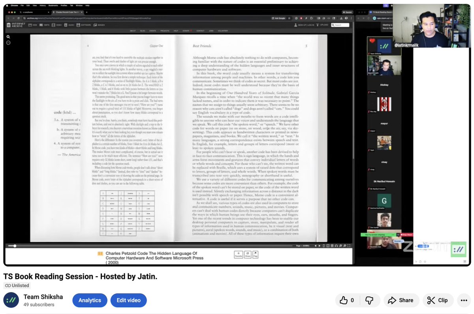Select the AUDIO media icon on Internet Archive
474x314 pixels.
pyautogui.click(x=69, y=25)
